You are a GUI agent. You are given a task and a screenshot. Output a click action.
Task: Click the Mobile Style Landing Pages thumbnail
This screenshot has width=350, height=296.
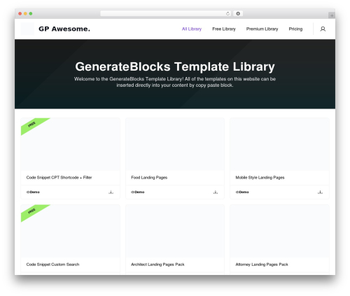(279, 144)
